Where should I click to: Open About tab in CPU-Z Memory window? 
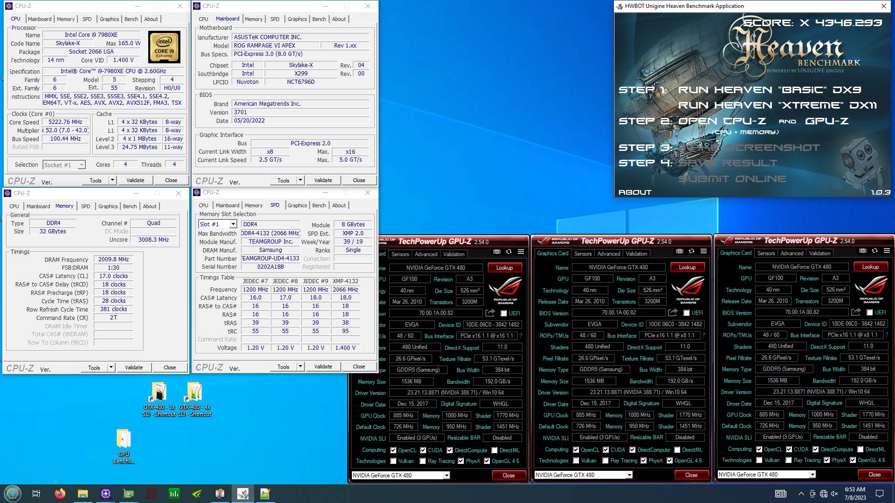pyautogui.click(x=150, y=206)
